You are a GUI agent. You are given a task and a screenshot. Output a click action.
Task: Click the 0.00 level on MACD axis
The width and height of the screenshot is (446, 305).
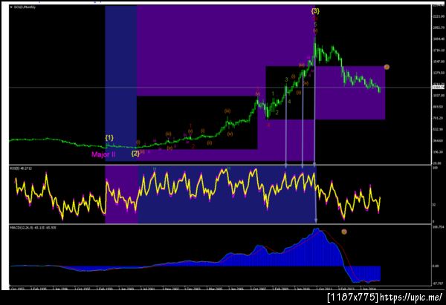[435, 266]
